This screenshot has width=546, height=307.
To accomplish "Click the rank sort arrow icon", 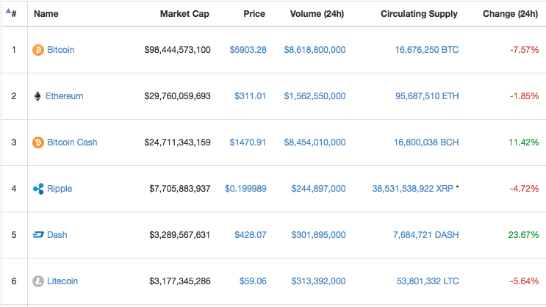I will [x=8, y=11].
